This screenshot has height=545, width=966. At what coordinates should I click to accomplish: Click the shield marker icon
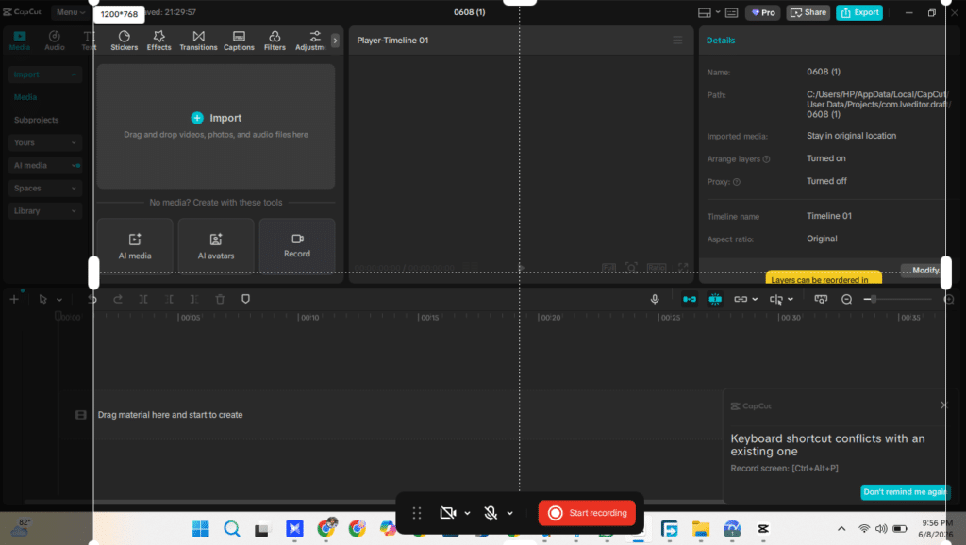pyautogui.click(x=246, y=299)
